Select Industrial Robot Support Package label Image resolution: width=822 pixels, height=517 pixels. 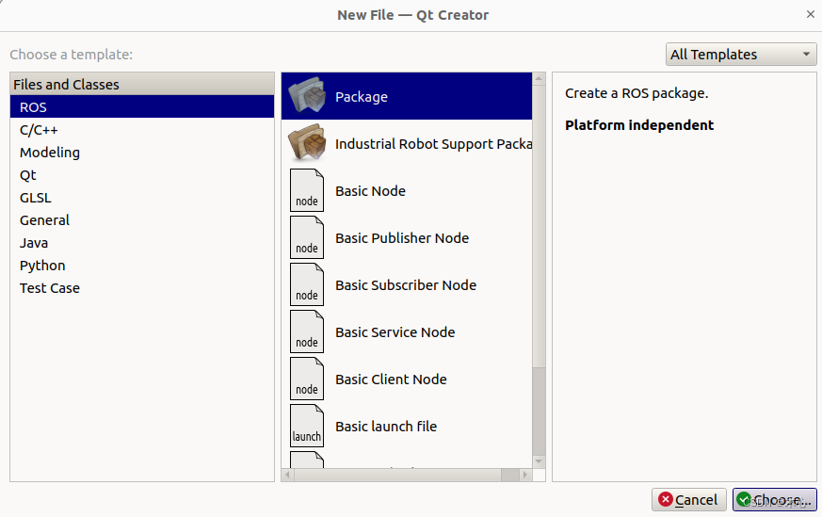[433, 144]
